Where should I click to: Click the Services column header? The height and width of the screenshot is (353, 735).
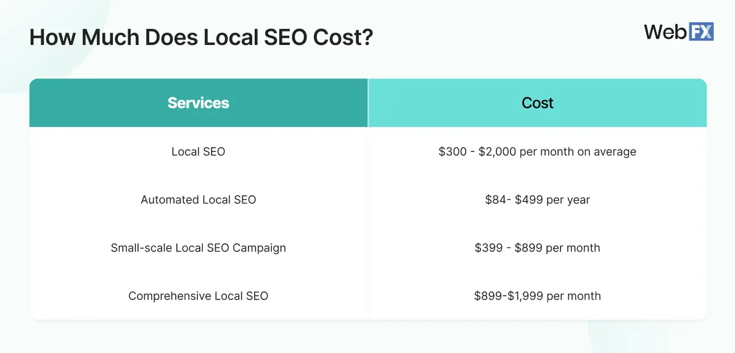(199, 103)
